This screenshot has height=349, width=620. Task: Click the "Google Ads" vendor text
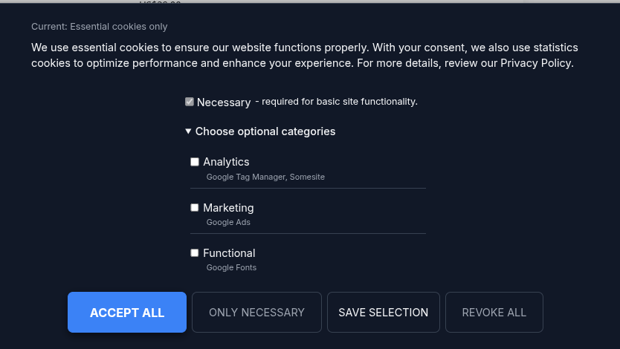[228, 223]
